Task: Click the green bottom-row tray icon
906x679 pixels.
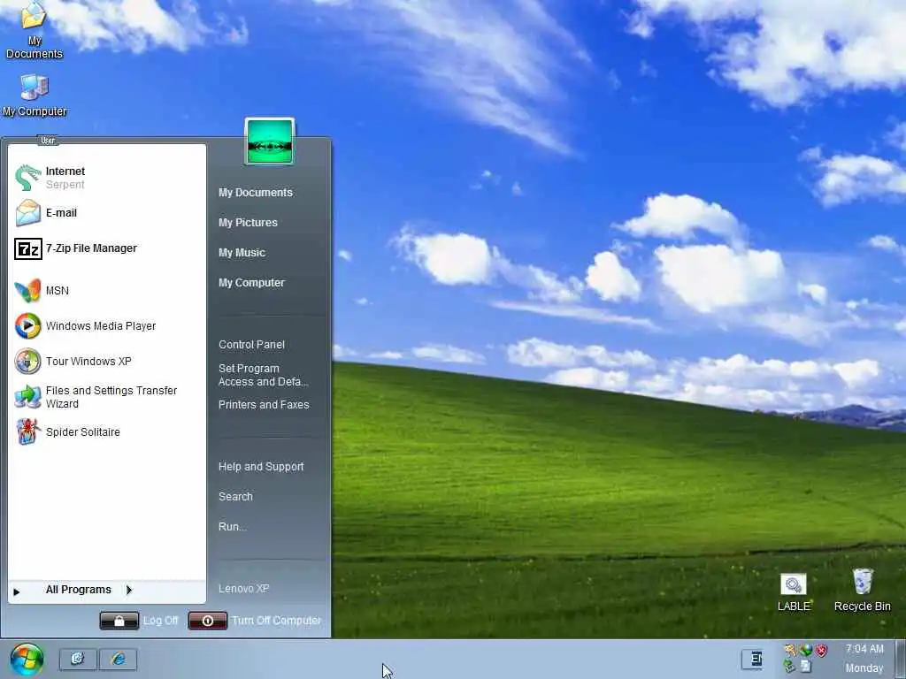Action: click(790, 667)
